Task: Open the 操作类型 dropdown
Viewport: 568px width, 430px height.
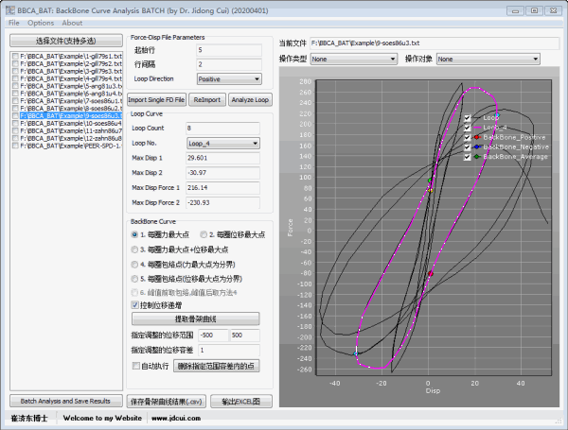Action: [x=353, y=59]
